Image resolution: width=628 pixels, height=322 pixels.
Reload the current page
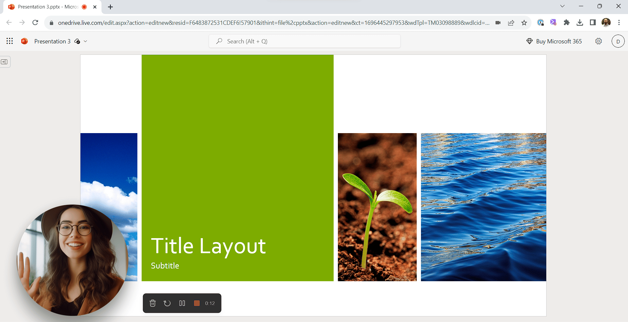point(35,23)
